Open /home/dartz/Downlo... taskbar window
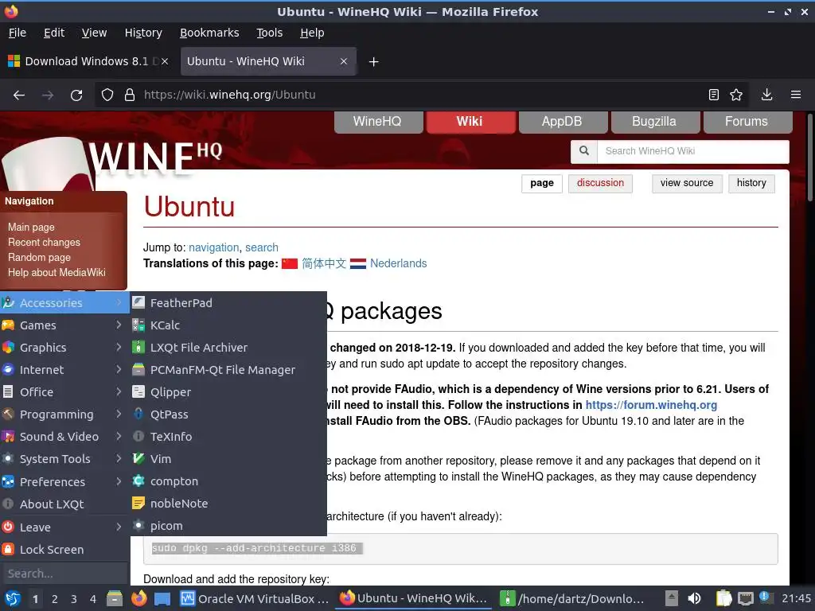 pyautogui.click(x=573, y=598)
